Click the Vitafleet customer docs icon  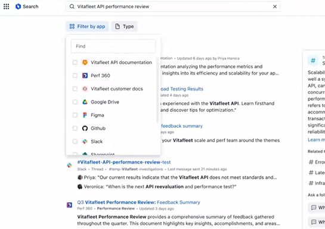click(85, 89)
